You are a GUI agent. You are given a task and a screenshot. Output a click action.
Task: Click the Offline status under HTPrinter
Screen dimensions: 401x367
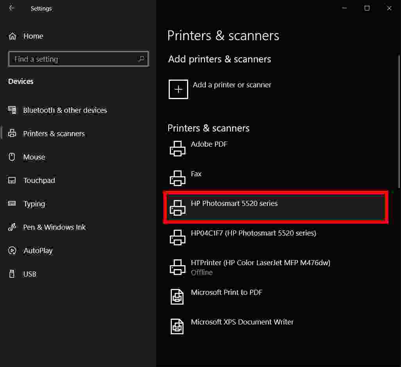(202, 272)
